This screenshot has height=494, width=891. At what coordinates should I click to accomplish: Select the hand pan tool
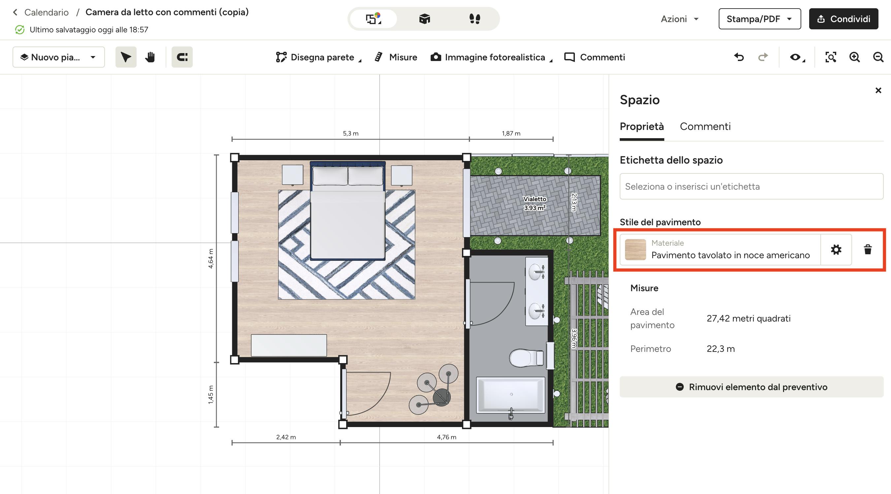(x=150, y=57)
